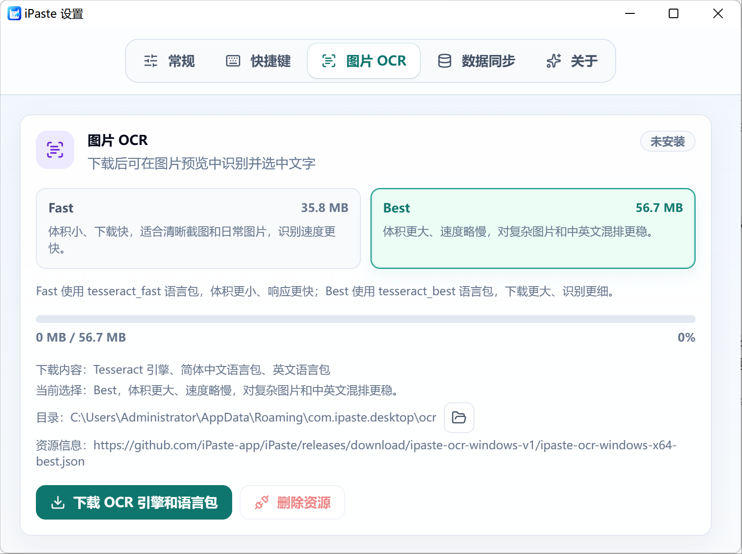Open the 数据同步 data sync tab
Screen dimensions: 742x554
[476, 61]
